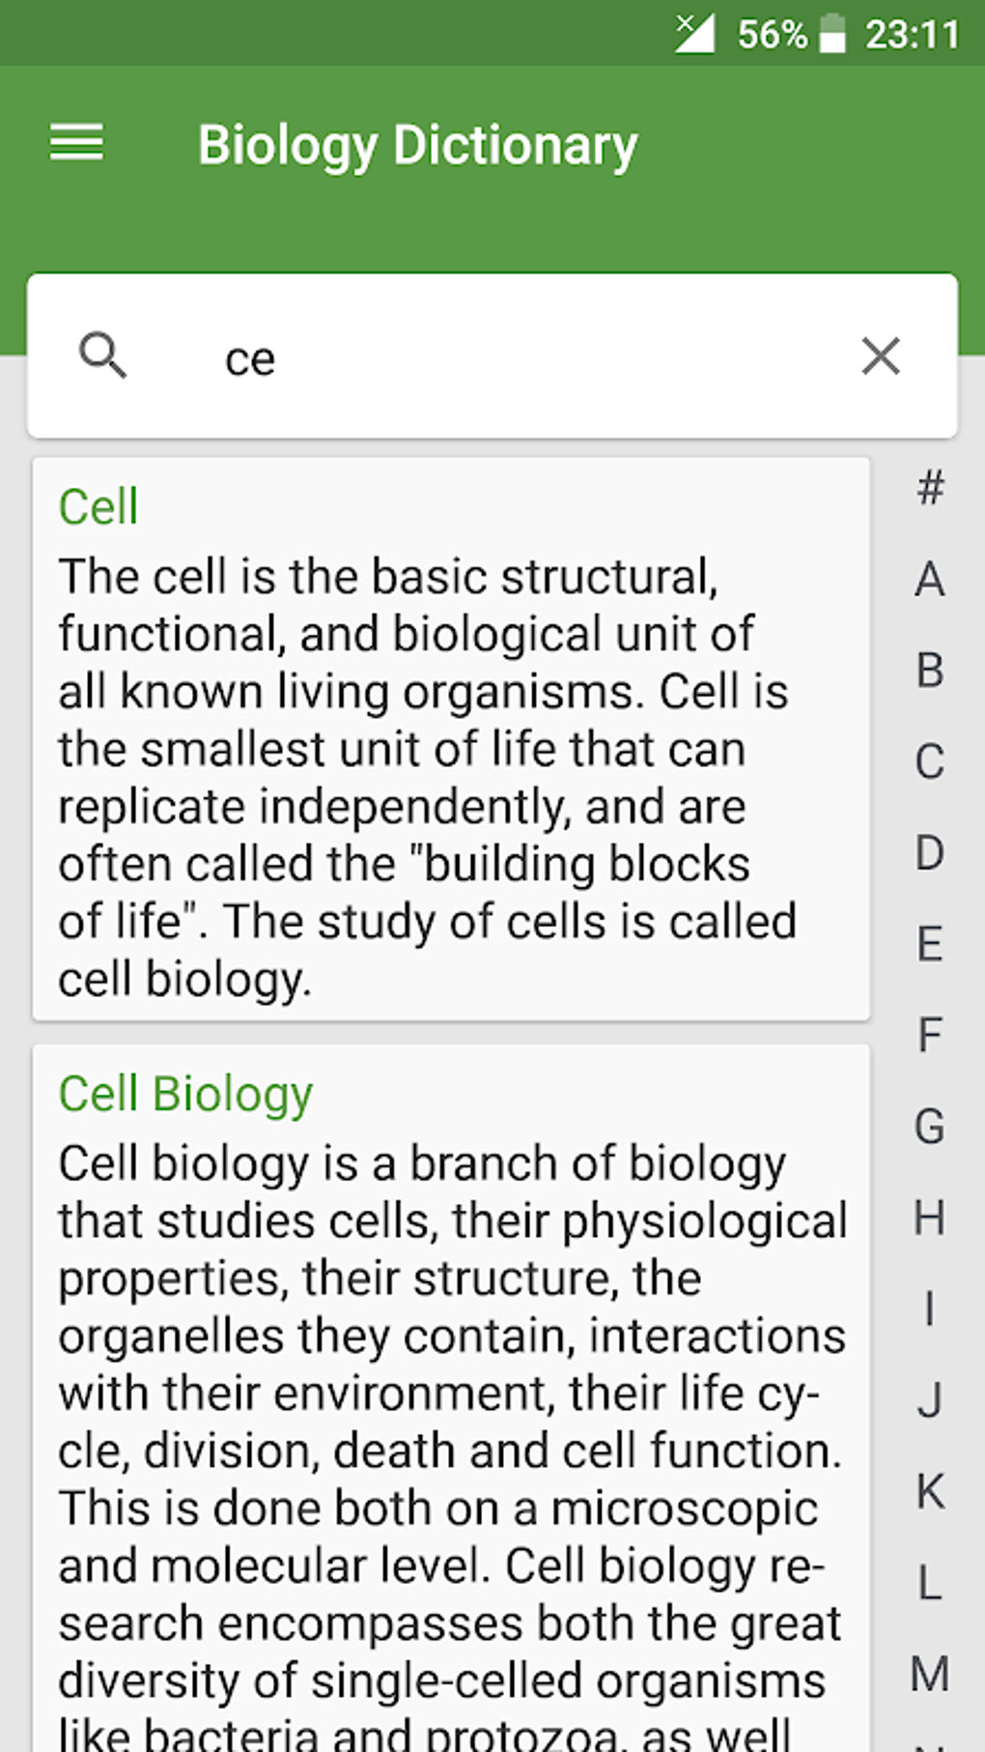Image resolution: width=985 pixels, height=1752 pixels.
Task: Open the hamburger navigation menu
Action: [x=76, y=143]
